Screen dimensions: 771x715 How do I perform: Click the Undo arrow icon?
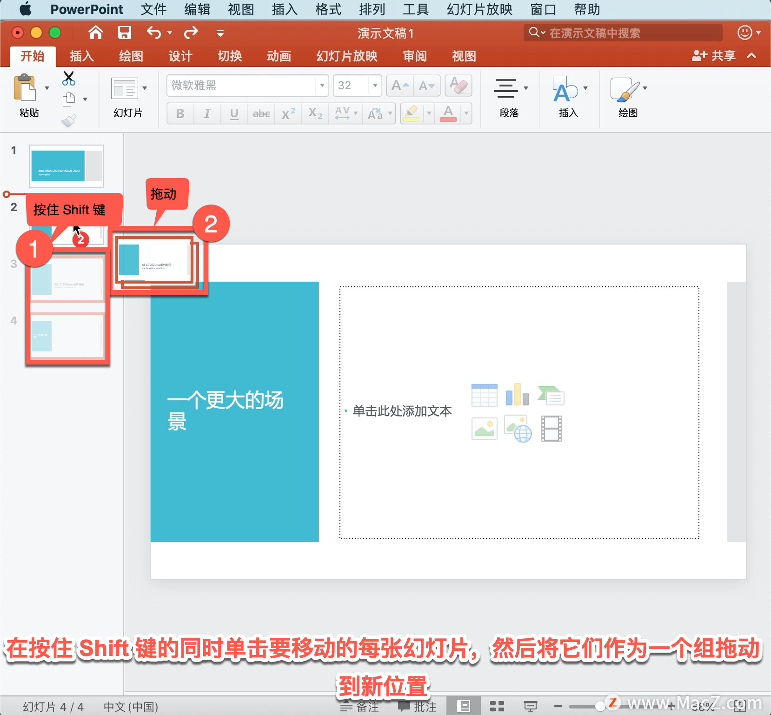click(x=154, y=33)
